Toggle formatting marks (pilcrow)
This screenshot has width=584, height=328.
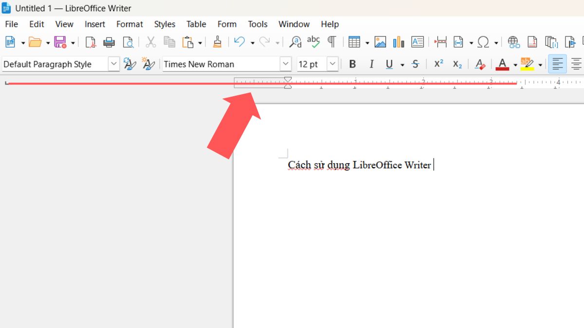(331, 42)
